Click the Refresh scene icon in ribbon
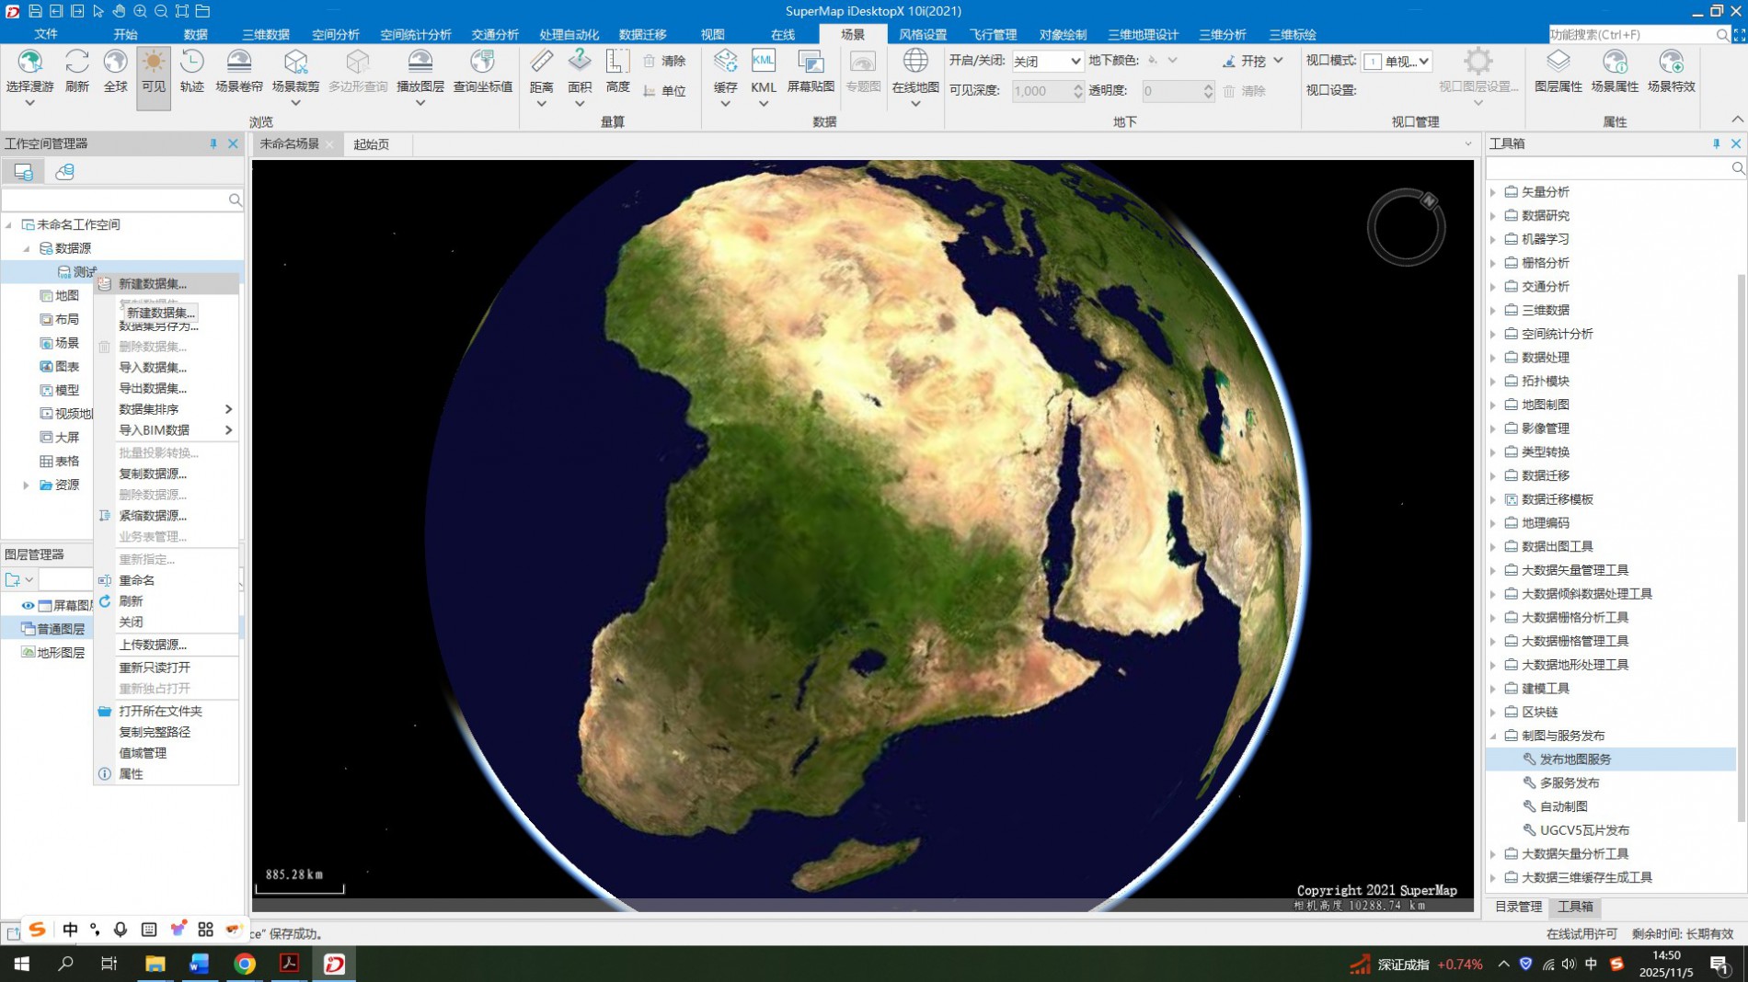Viewport: 1748px width, 982px height. point(76,63)
